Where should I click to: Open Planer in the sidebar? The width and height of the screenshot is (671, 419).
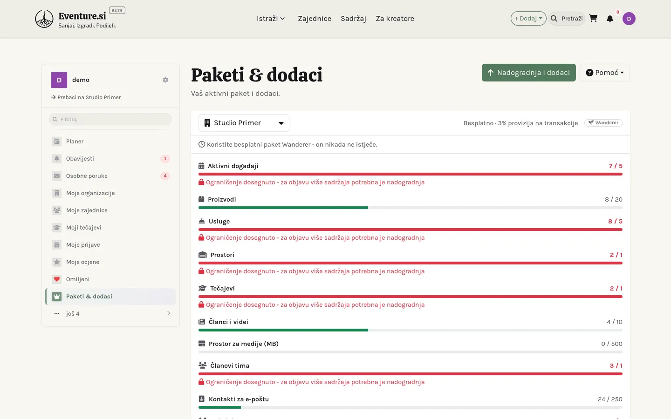pos(111,142)
